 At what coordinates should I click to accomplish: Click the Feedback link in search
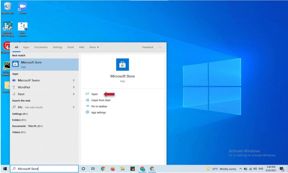click(x=148, y=47)
